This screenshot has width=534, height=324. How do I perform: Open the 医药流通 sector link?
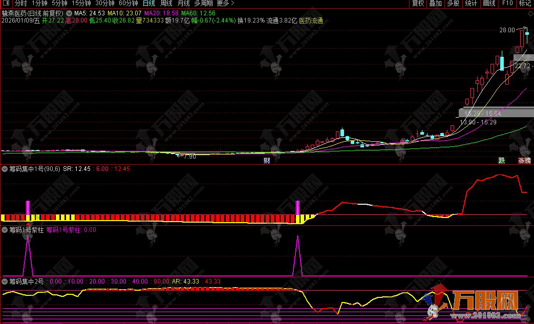click(x=311, y=20)
